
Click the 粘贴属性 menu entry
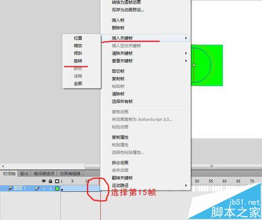pos(120,145)
